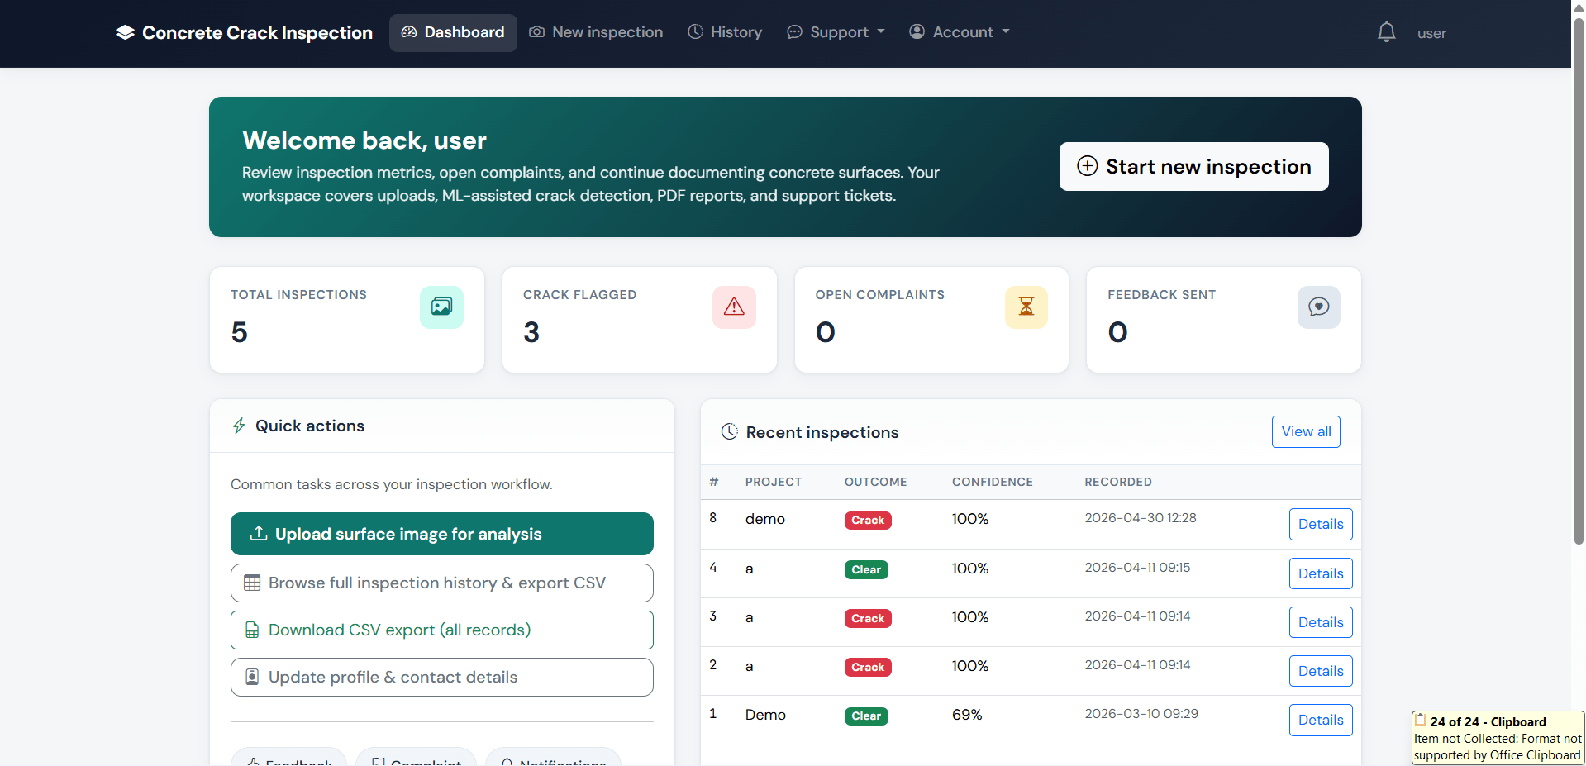Open Update profile & contact details
This screenshot has width=1586, height=766.
(442, 677)
